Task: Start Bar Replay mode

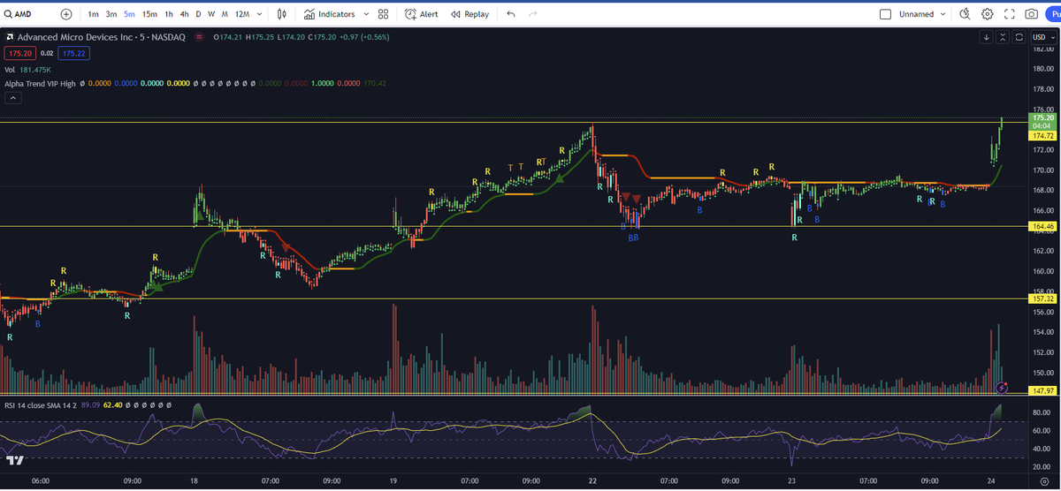Action: point(469,14)
